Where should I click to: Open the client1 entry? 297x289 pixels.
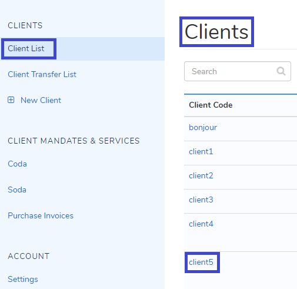click(x=201, y=152)
